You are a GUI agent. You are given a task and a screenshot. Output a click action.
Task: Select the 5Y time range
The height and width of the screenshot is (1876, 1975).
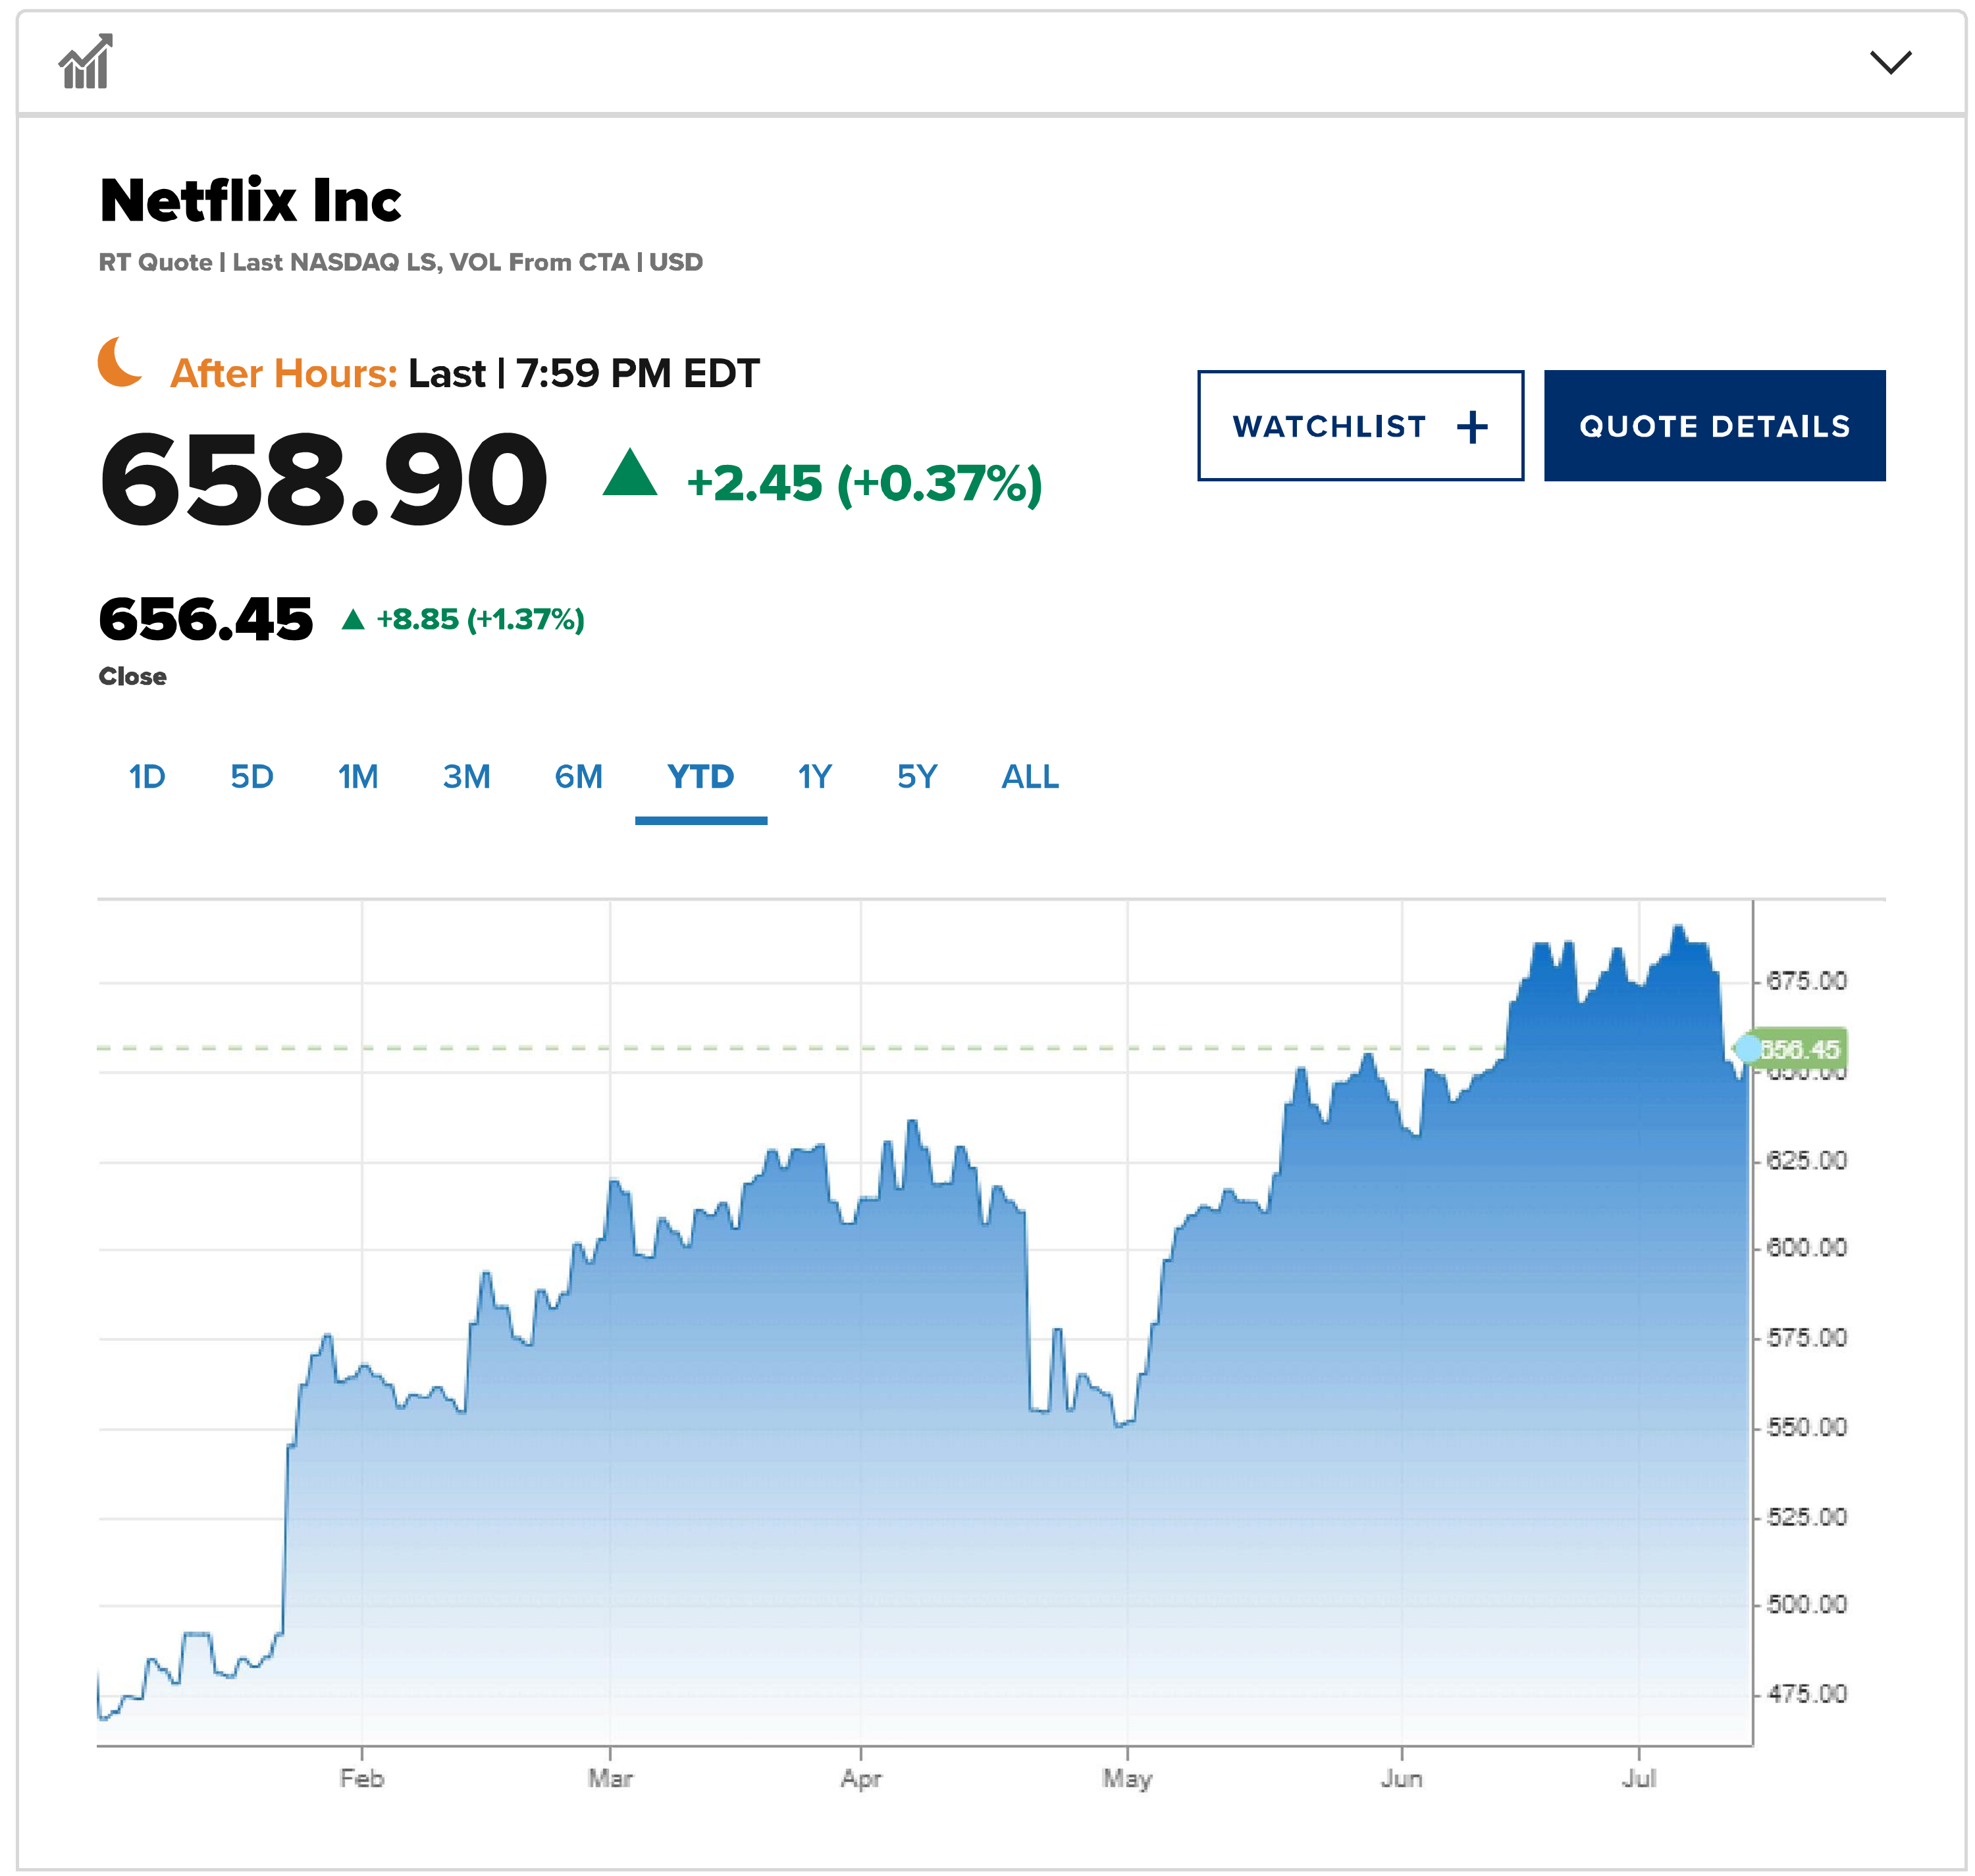[x=916, y=777]
